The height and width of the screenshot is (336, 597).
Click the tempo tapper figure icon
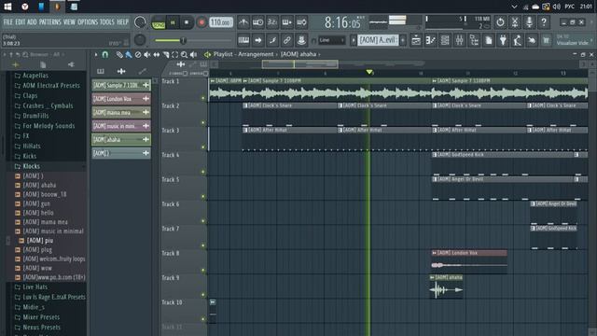pyautogui.click(x=518, y=40)
